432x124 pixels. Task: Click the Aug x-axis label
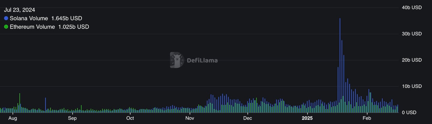click(13, 118)
